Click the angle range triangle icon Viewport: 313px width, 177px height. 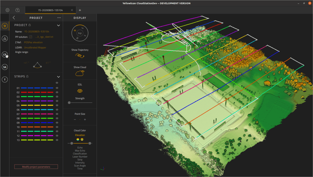pyautogui.click(x=37, y=65)
